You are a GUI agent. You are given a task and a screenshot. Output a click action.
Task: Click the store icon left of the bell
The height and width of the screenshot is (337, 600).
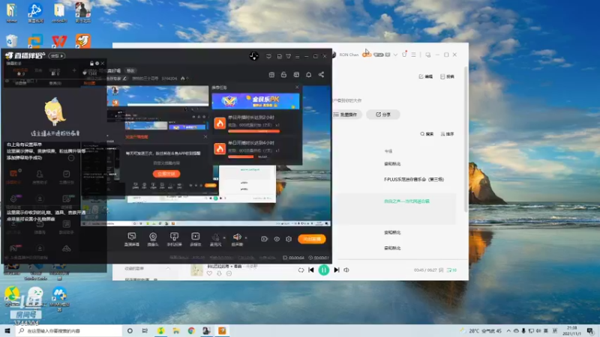(x=296, y=74)
